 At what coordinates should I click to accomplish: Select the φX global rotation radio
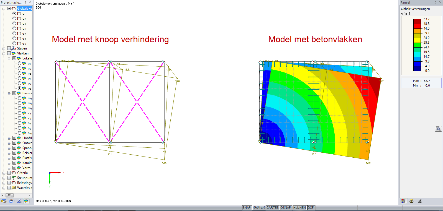14,33
